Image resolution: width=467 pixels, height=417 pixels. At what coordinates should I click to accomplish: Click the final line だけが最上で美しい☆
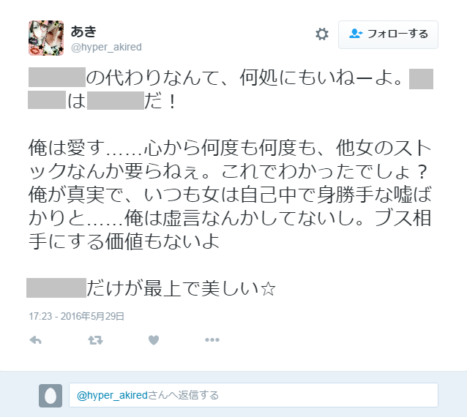[x=181, y=288]
